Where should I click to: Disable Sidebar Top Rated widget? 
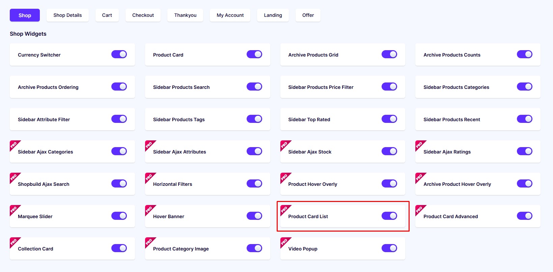389,119
